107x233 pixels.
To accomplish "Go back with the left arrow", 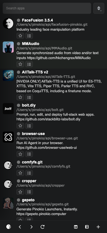I will pos(20,227).
